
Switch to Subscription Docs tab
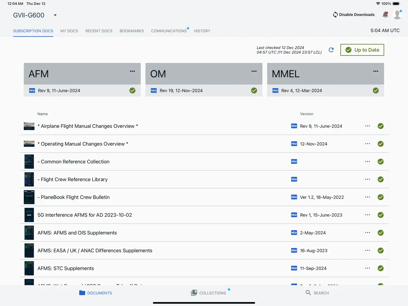click(33, 31)
